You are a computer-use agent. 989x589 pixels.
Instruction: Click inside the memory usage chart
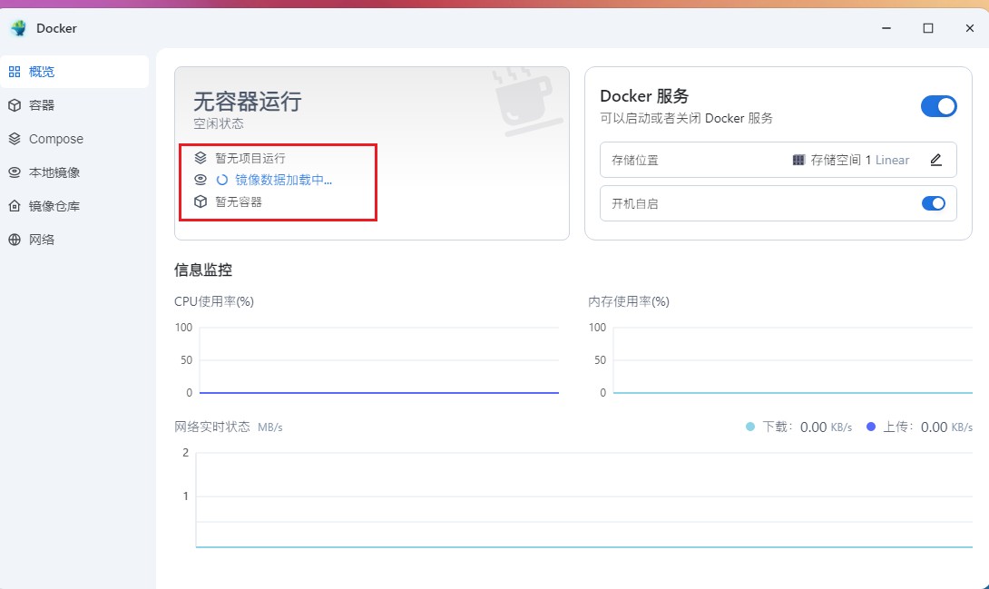click(793, 360)
